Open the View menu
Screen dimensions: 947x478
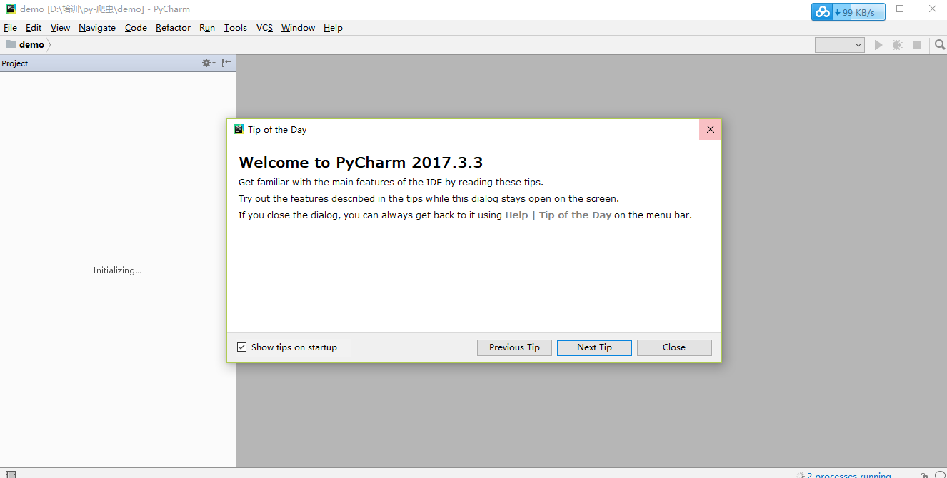coord(60,28)
